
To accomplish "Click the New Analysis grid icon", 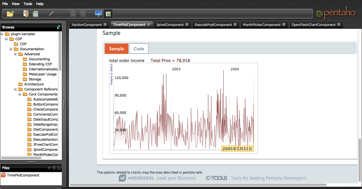I will [x=36, y=14].
